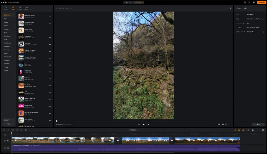The image size is (267, 154).
Task: Mute the music track speaker
Action: coord(8,148)
